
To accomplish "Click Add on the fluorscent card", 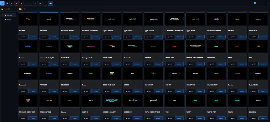I will [23, 91].
